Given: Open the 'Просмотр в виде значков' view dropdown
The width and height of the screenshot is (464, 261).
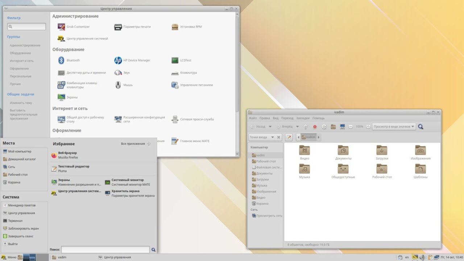Looking at the screenshot, I should pos(394,127).
